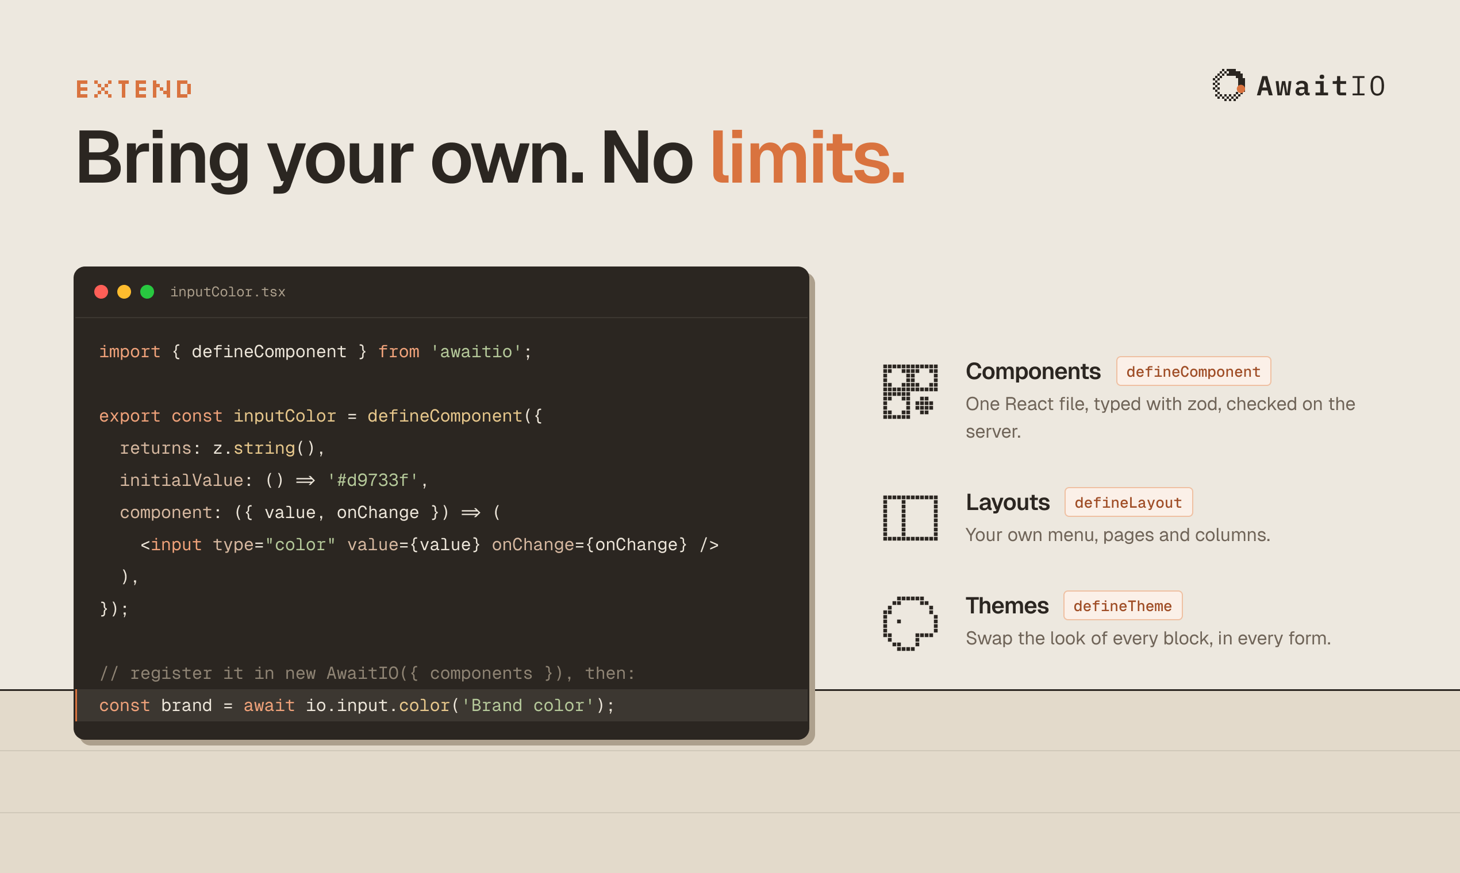Click "One React file, typed with zod" description
Viewport: 1460px width, 873px height.
1161,418
